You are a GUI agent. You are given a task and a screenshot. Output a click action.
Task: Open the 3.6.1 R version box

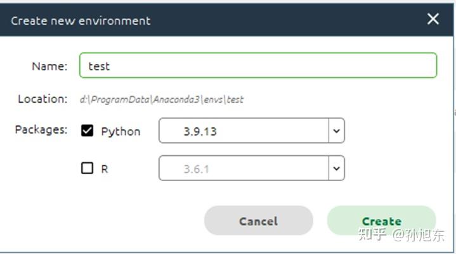coord(244,169)
